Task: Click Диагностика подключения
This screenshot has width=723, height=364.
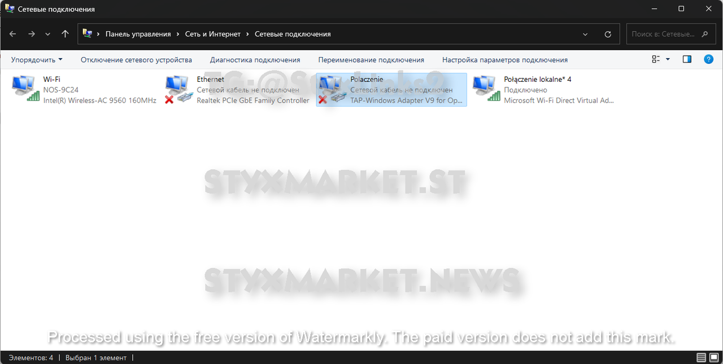Action: coord(255,60)
